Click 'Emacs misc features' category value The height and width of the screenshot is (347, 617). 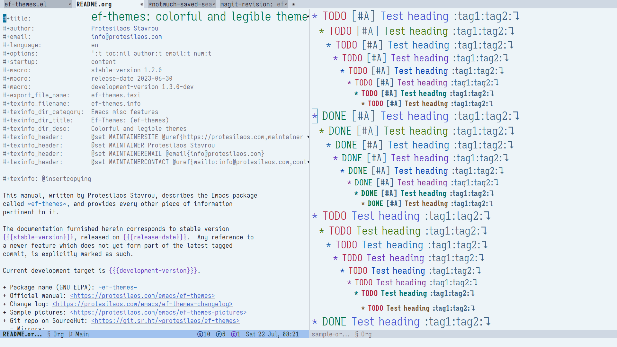click(125, 112)
